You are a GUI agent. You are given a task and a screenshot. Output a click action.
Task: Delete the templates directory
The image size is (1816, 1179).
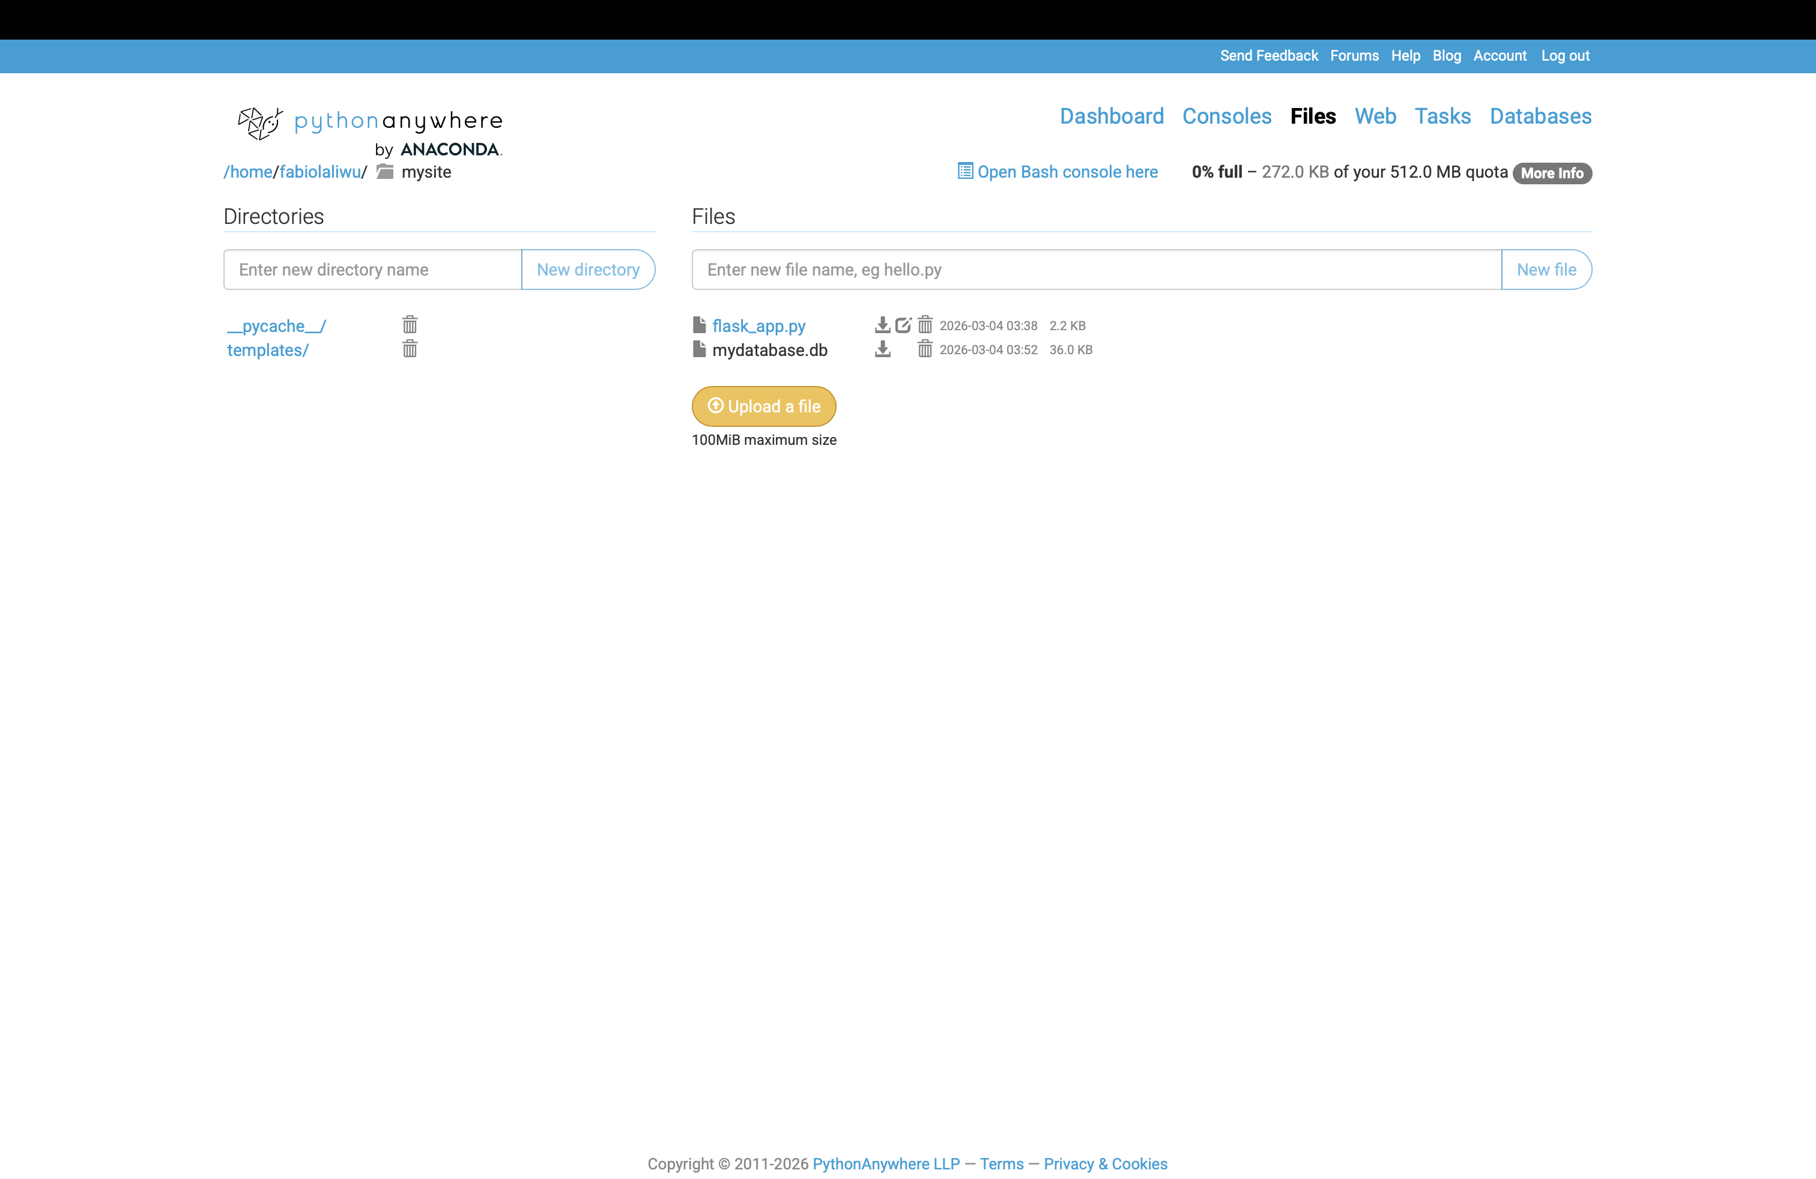410,350
